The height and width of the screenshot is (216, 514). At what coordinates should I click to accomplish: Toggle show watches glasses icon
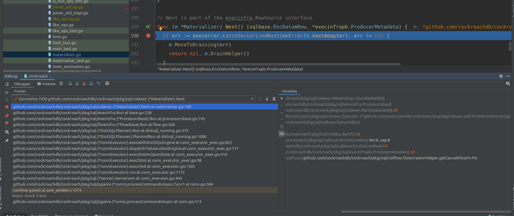click(x=282, y=134)
